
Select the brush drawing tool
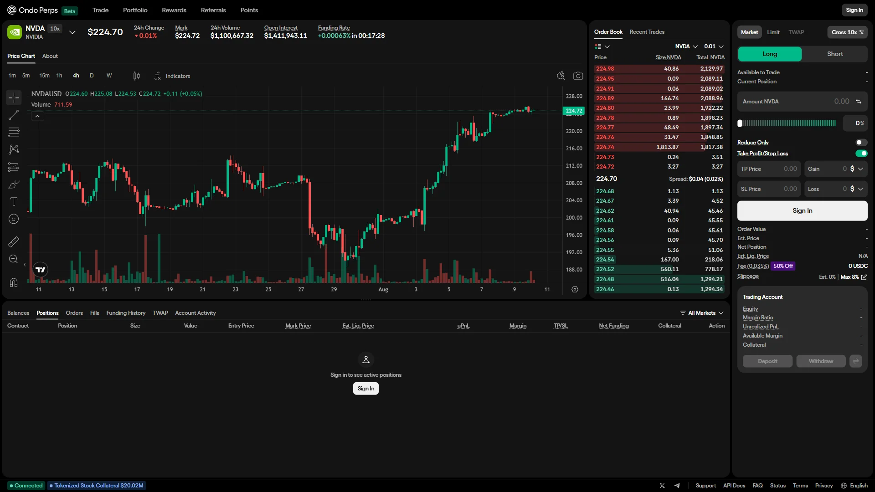(x=14, y=184)
